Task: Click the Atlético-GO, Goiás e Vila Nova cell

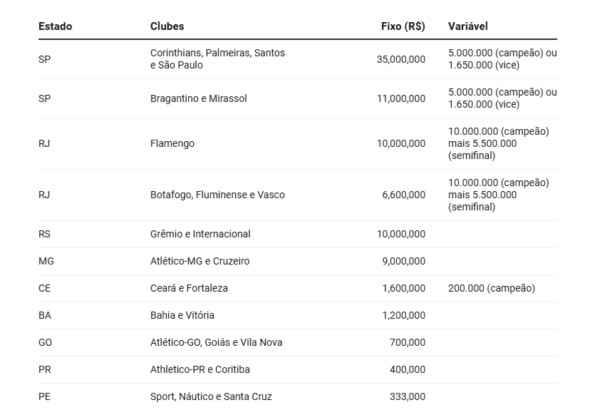Action: tap(216, 342)
